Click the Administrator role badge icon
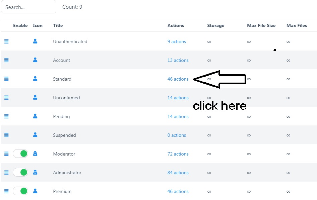Image resolution: width=317 pixels, height=200 pixels. (35, 173)
